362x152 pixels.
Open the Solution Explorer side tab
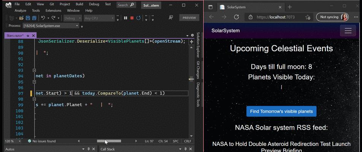(x=198, y=45)
